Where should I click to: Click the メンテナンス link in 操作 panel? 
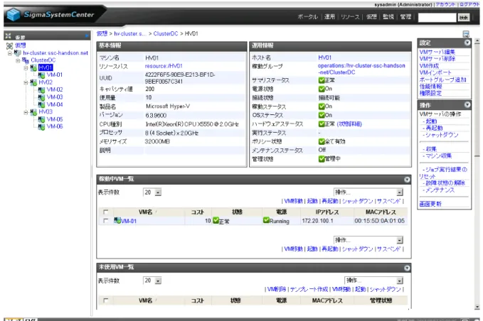440,190
